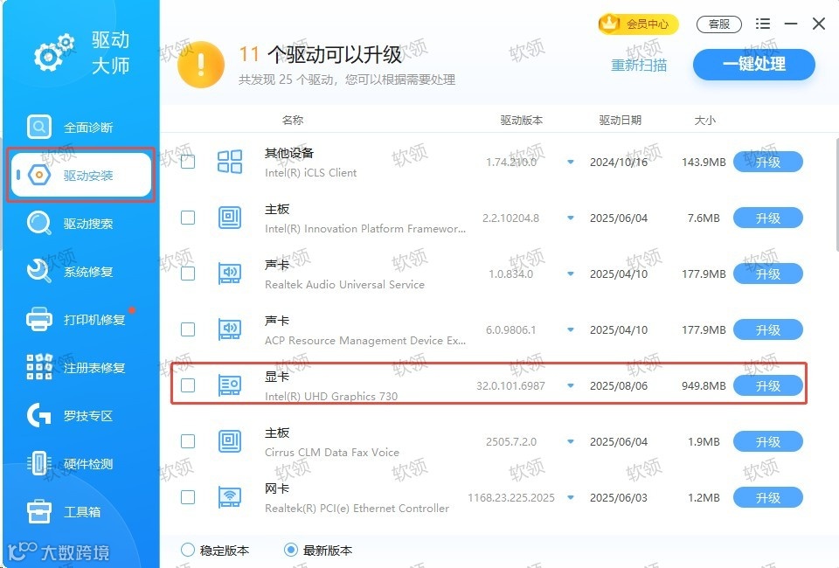Viewport: 839px width, 568px height.
Task: Click sound card icon for Realtek Audio Universal Service
Action: tap(230, 274)
